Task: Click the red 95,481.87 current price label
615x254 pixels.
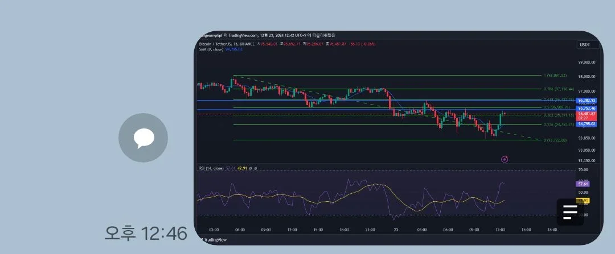Action: point(586,114)
